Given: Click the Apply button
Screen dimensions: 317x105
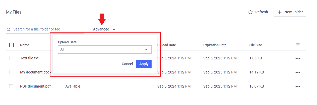Looking at the screenshot, I should (x=144, y=64).
